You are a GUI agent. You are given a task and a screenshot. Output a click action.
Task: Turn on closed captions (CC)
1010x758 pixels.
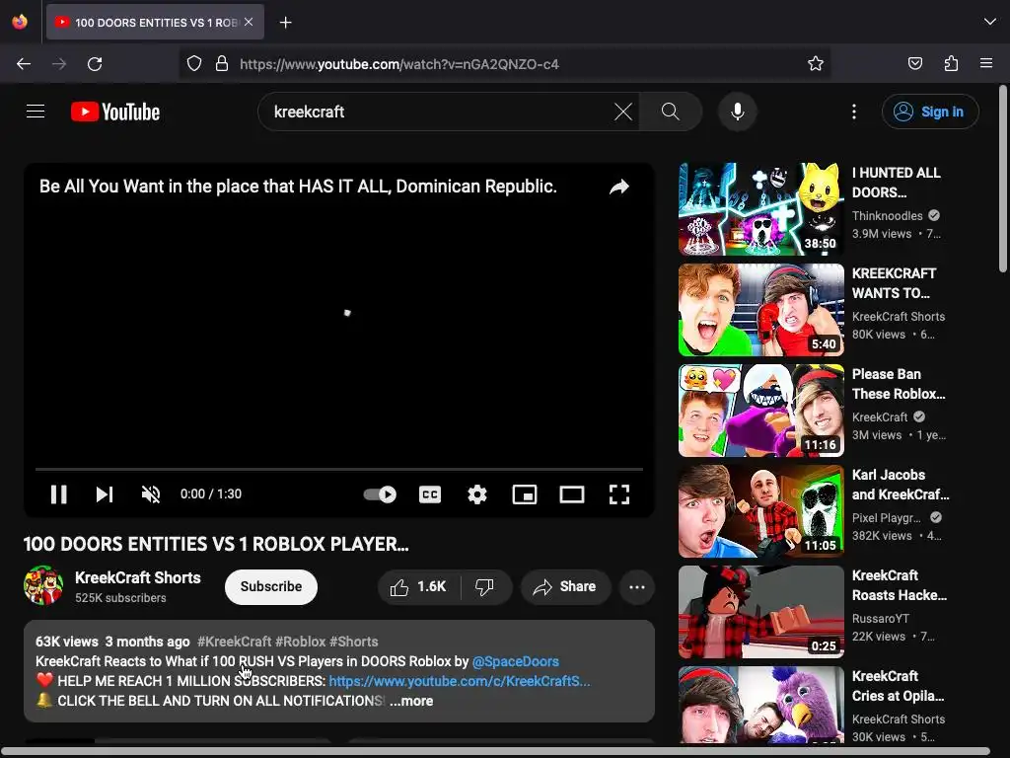430,494
